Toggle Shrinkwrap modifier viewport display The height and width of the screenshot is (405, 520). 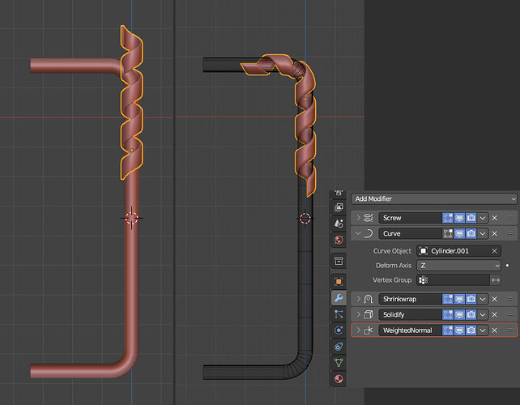[x=459, y=299]
